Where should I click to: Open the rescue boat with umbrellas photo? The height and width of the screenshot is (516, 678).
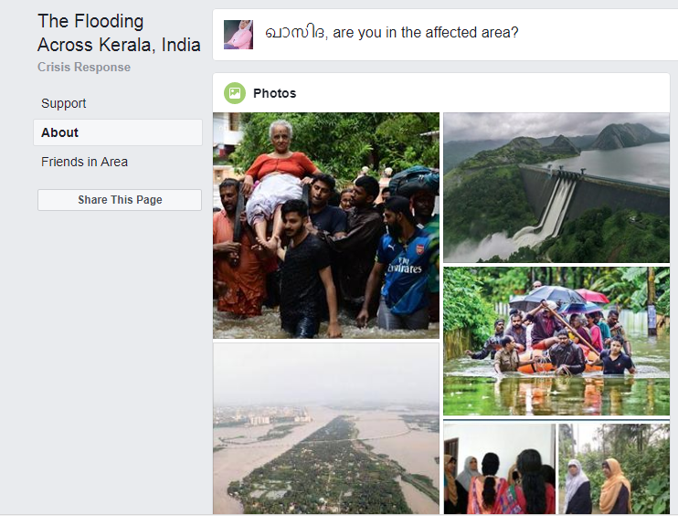coord(556,341)
